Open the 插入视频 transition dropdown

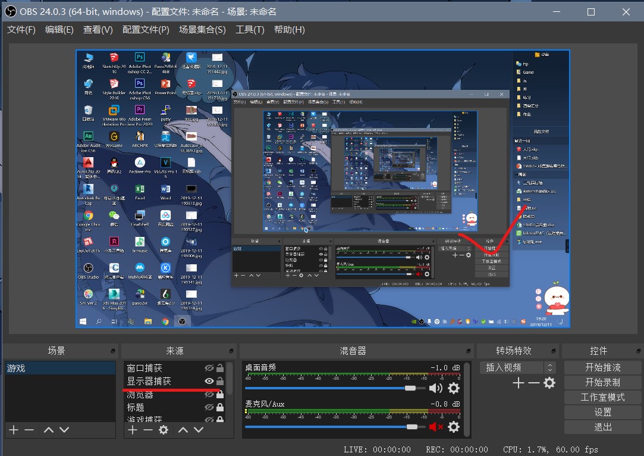(x=518, y=367)
